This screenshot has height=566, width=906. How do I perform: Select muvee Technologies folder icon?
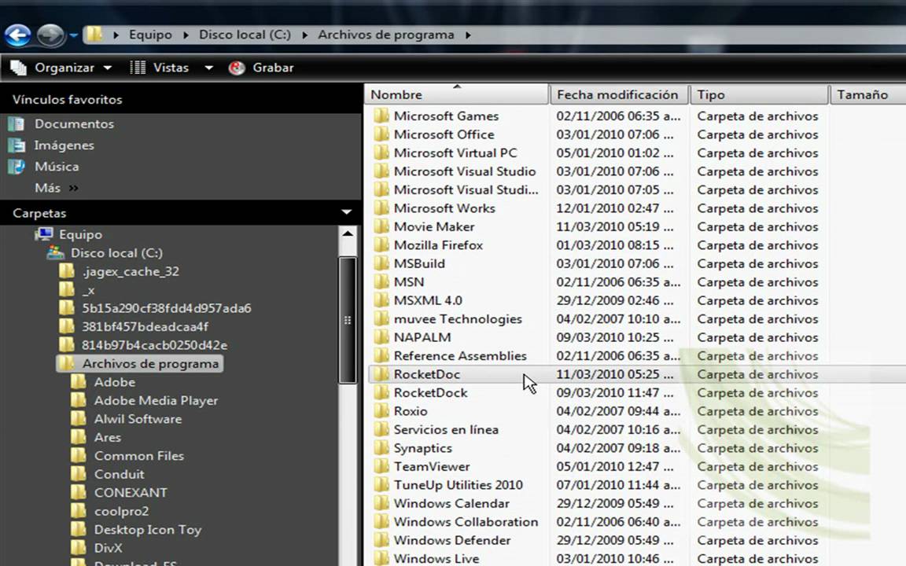pos(381,319)
